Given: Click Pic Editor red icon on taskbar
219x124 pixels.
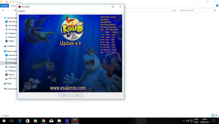Looking at the screenshot, I should click(x=75, y=121).
